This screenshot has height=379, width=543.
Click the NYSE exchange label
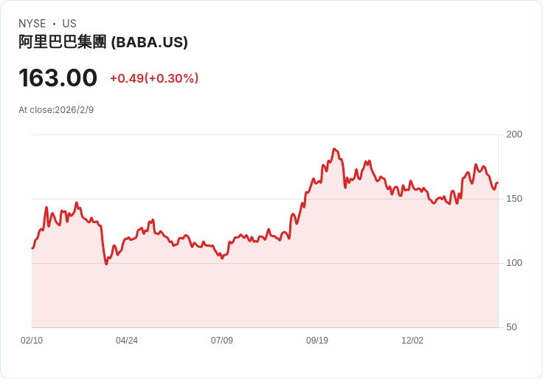coord(32,24)
